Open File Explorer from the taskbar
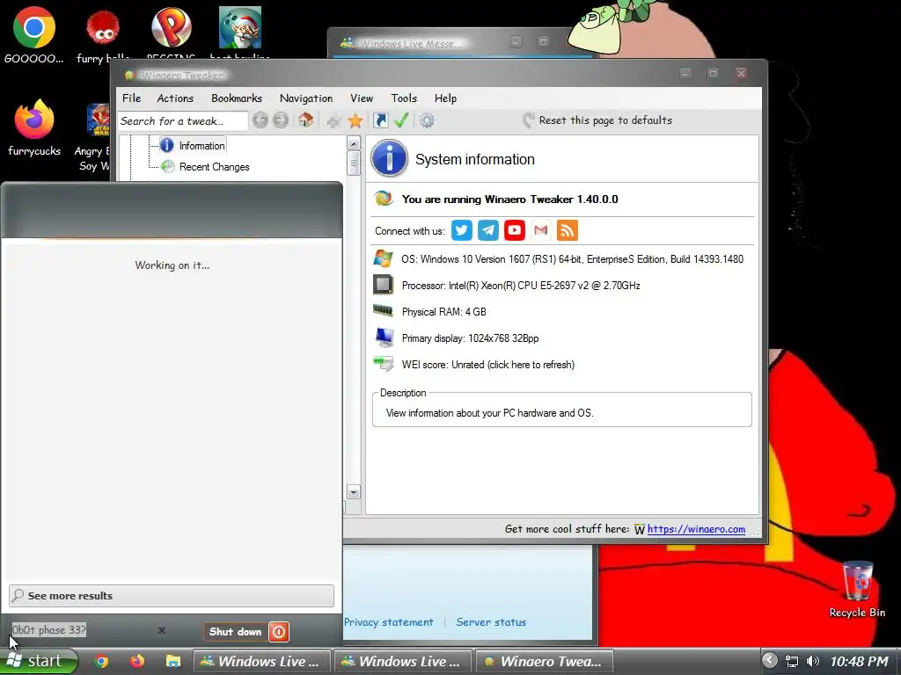 173,661
